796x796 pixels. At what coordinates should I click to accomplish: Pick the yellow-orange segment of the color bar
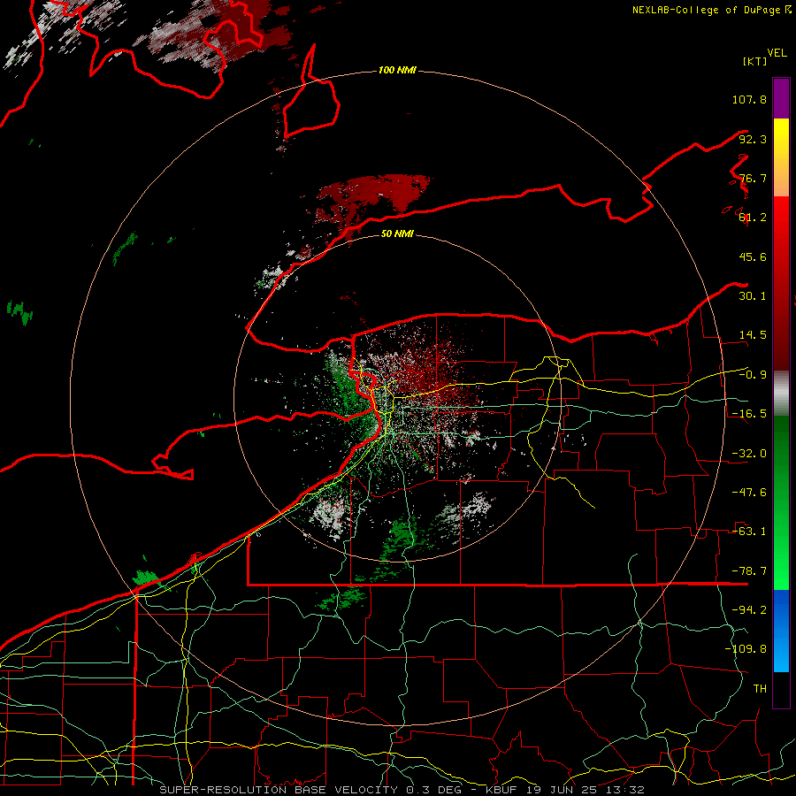(x=781, y=157)
